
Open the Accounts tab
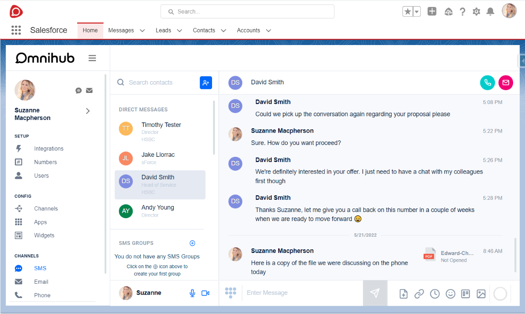(249, 30)
